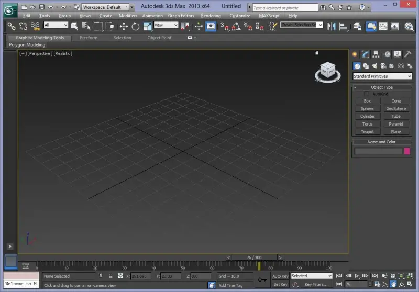Switch to the Display command panel

tap(398, 54)
